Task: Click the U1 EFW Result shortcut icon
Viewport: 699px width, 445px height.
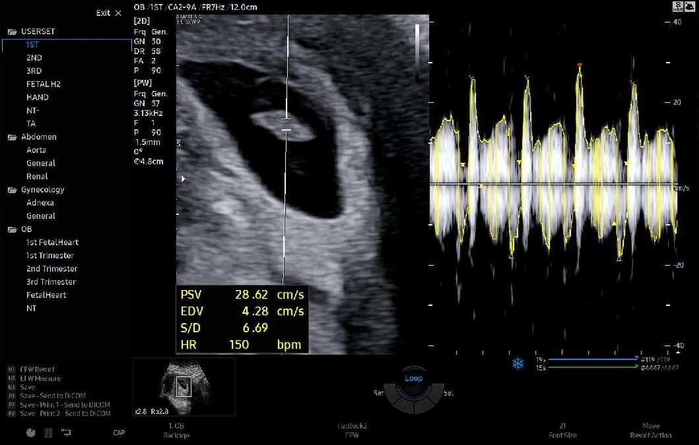Action: (x=12, y=369)
